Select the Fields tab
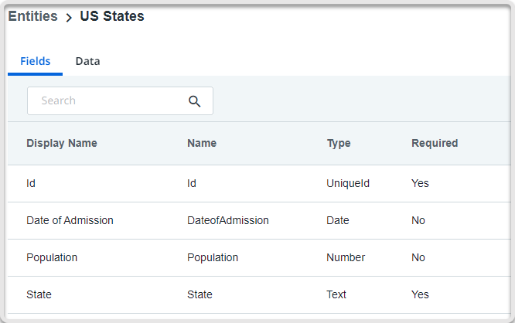 (36, 61)
